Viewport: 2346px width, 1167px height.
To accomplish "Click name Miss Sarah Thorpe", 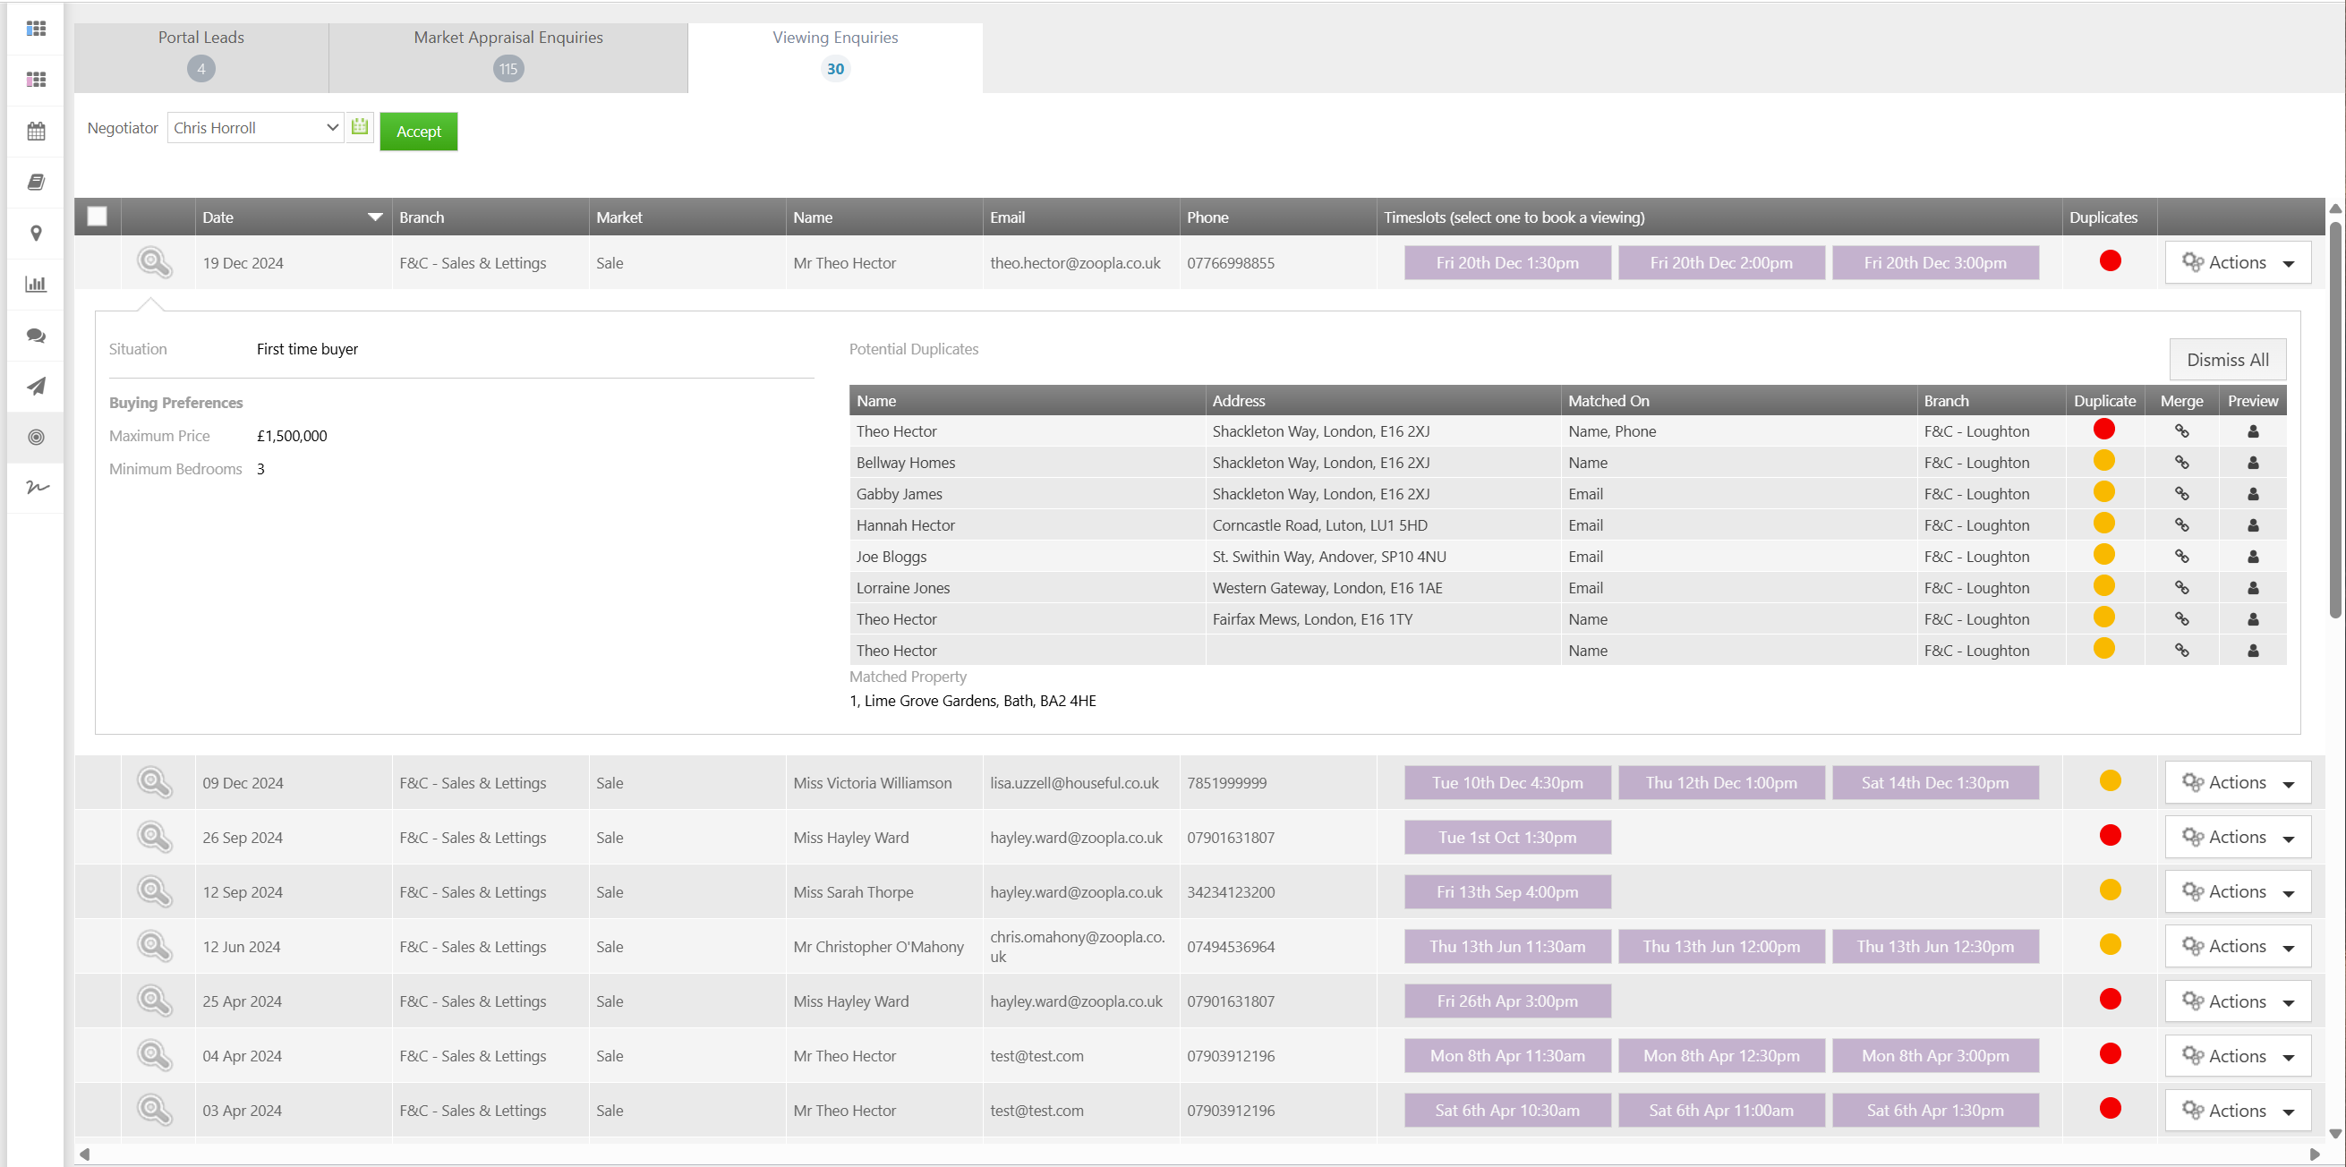I will tap(853, 892).
